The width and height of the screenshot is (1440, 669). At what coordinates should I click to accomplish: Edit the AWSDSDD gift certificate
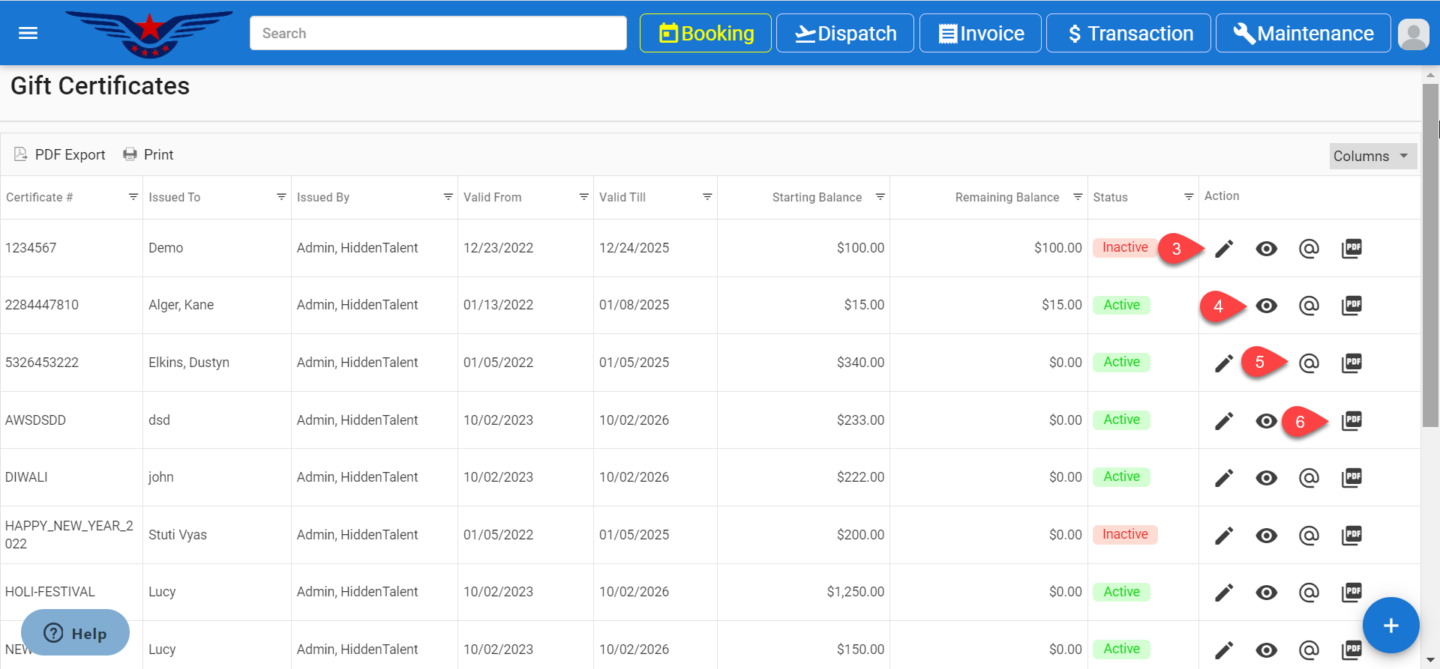click(x=1224, y=421)
